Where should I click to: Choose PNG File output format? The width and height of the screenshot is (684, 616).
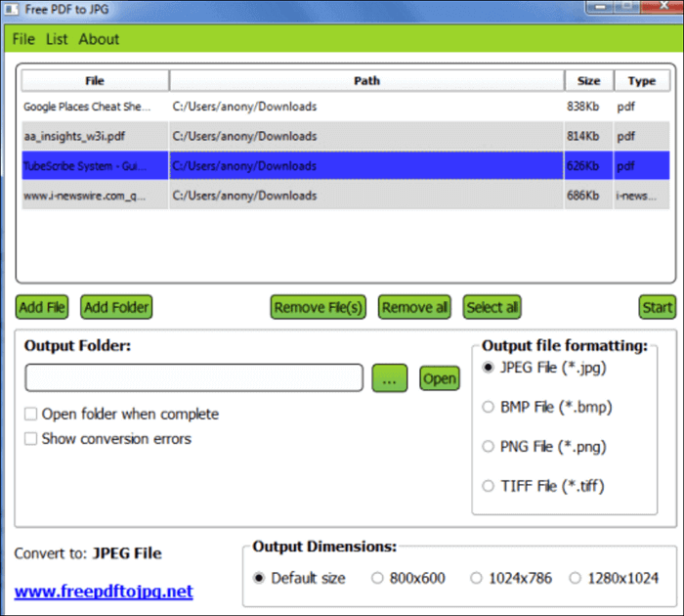click(489, 447)
